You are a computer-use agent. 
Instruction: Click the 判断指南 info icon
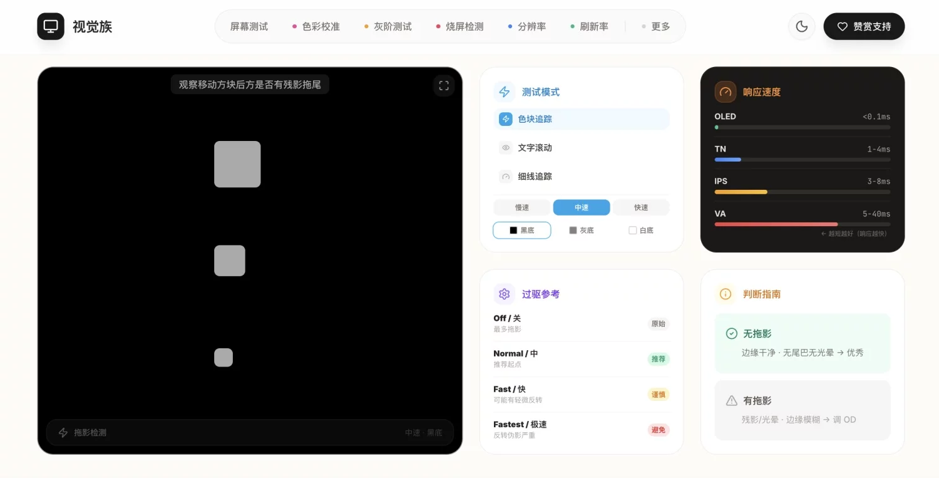(725, 294)
